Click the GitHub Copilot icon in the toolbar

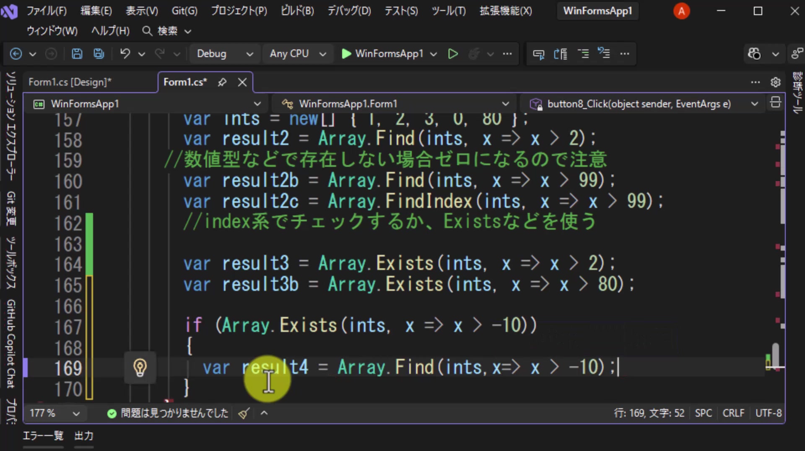pyautogui.click(x=754, y=54)
